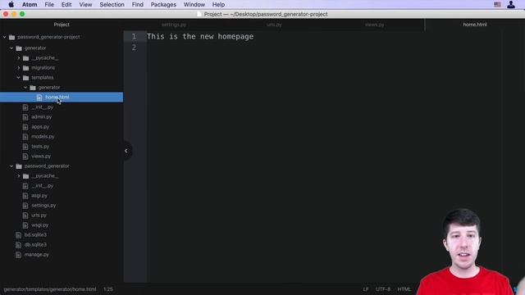Open bd.sqlite3 in the tree
Image resolution: width=525 pixels, height=295 pixels.
pyautogui.click(x=35, y=235)
